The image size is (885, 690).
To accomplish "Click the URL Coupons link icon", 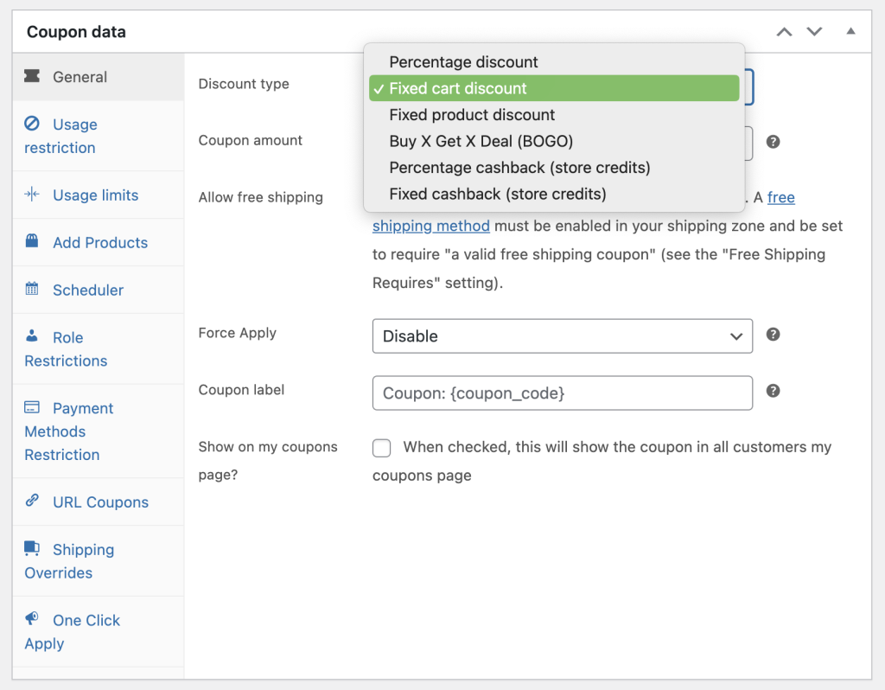I will [32, 501].
